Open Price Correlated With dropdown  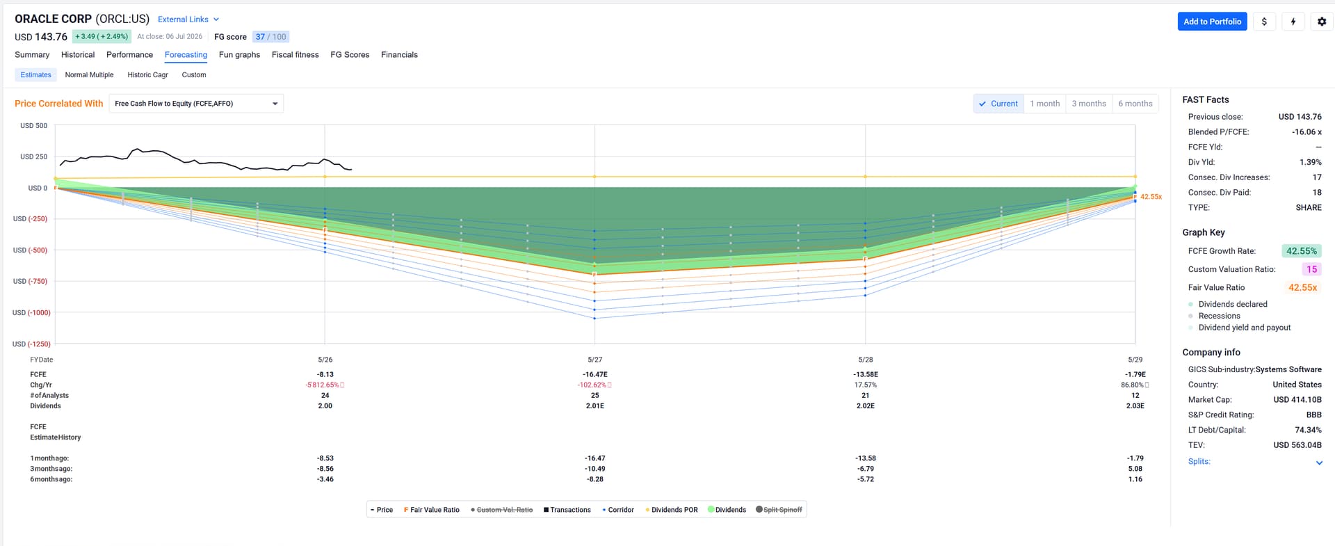[x=196, y=104]
